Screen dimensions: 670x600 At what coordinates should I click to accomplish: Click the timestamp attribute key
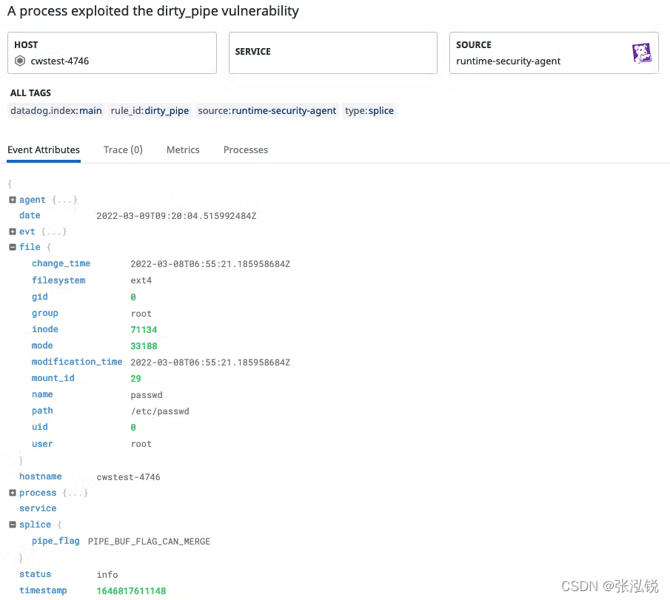pos(43,590)
